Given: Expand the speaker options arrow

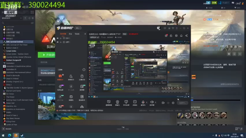Looking at the screenshot, I should (156, 102).
